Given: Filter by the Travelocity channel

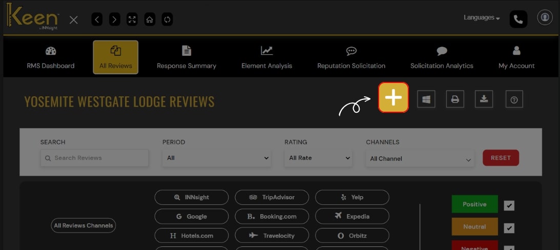Looking at the screenshot, I should pos(272,236).
